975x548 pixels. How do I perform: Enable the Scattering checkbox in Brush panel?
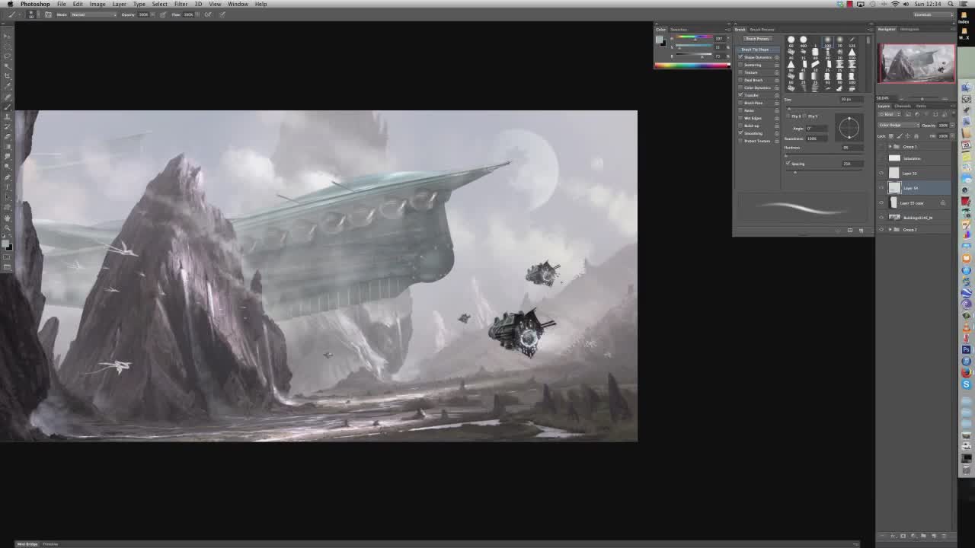click(740, 65)
